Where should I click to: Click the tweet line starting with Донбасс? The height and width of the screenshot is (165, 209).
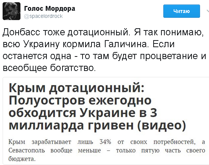(x=103, y=32)
